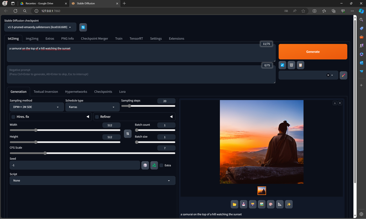The height and width of the screenshot is (219, 366).
Task: Open browser split screen icon
Action: click(315, 11)
